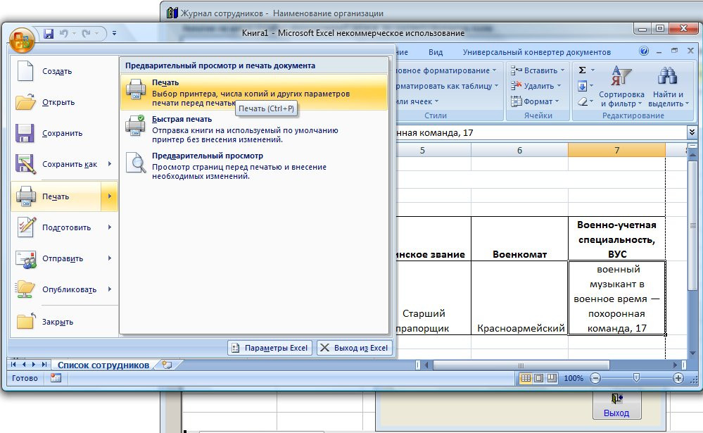Undo using quick access toolbar arrow
Viewport: 703px width, 433px height.
(x=63, y=33)
